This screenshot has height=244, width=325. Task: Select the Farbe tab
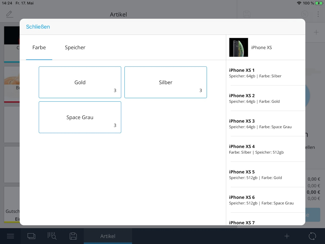39,48
